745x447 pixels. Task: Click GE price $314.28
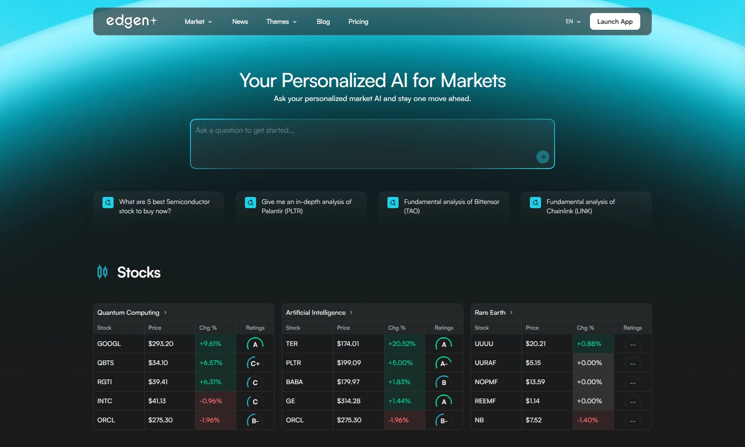click(349, 401)
